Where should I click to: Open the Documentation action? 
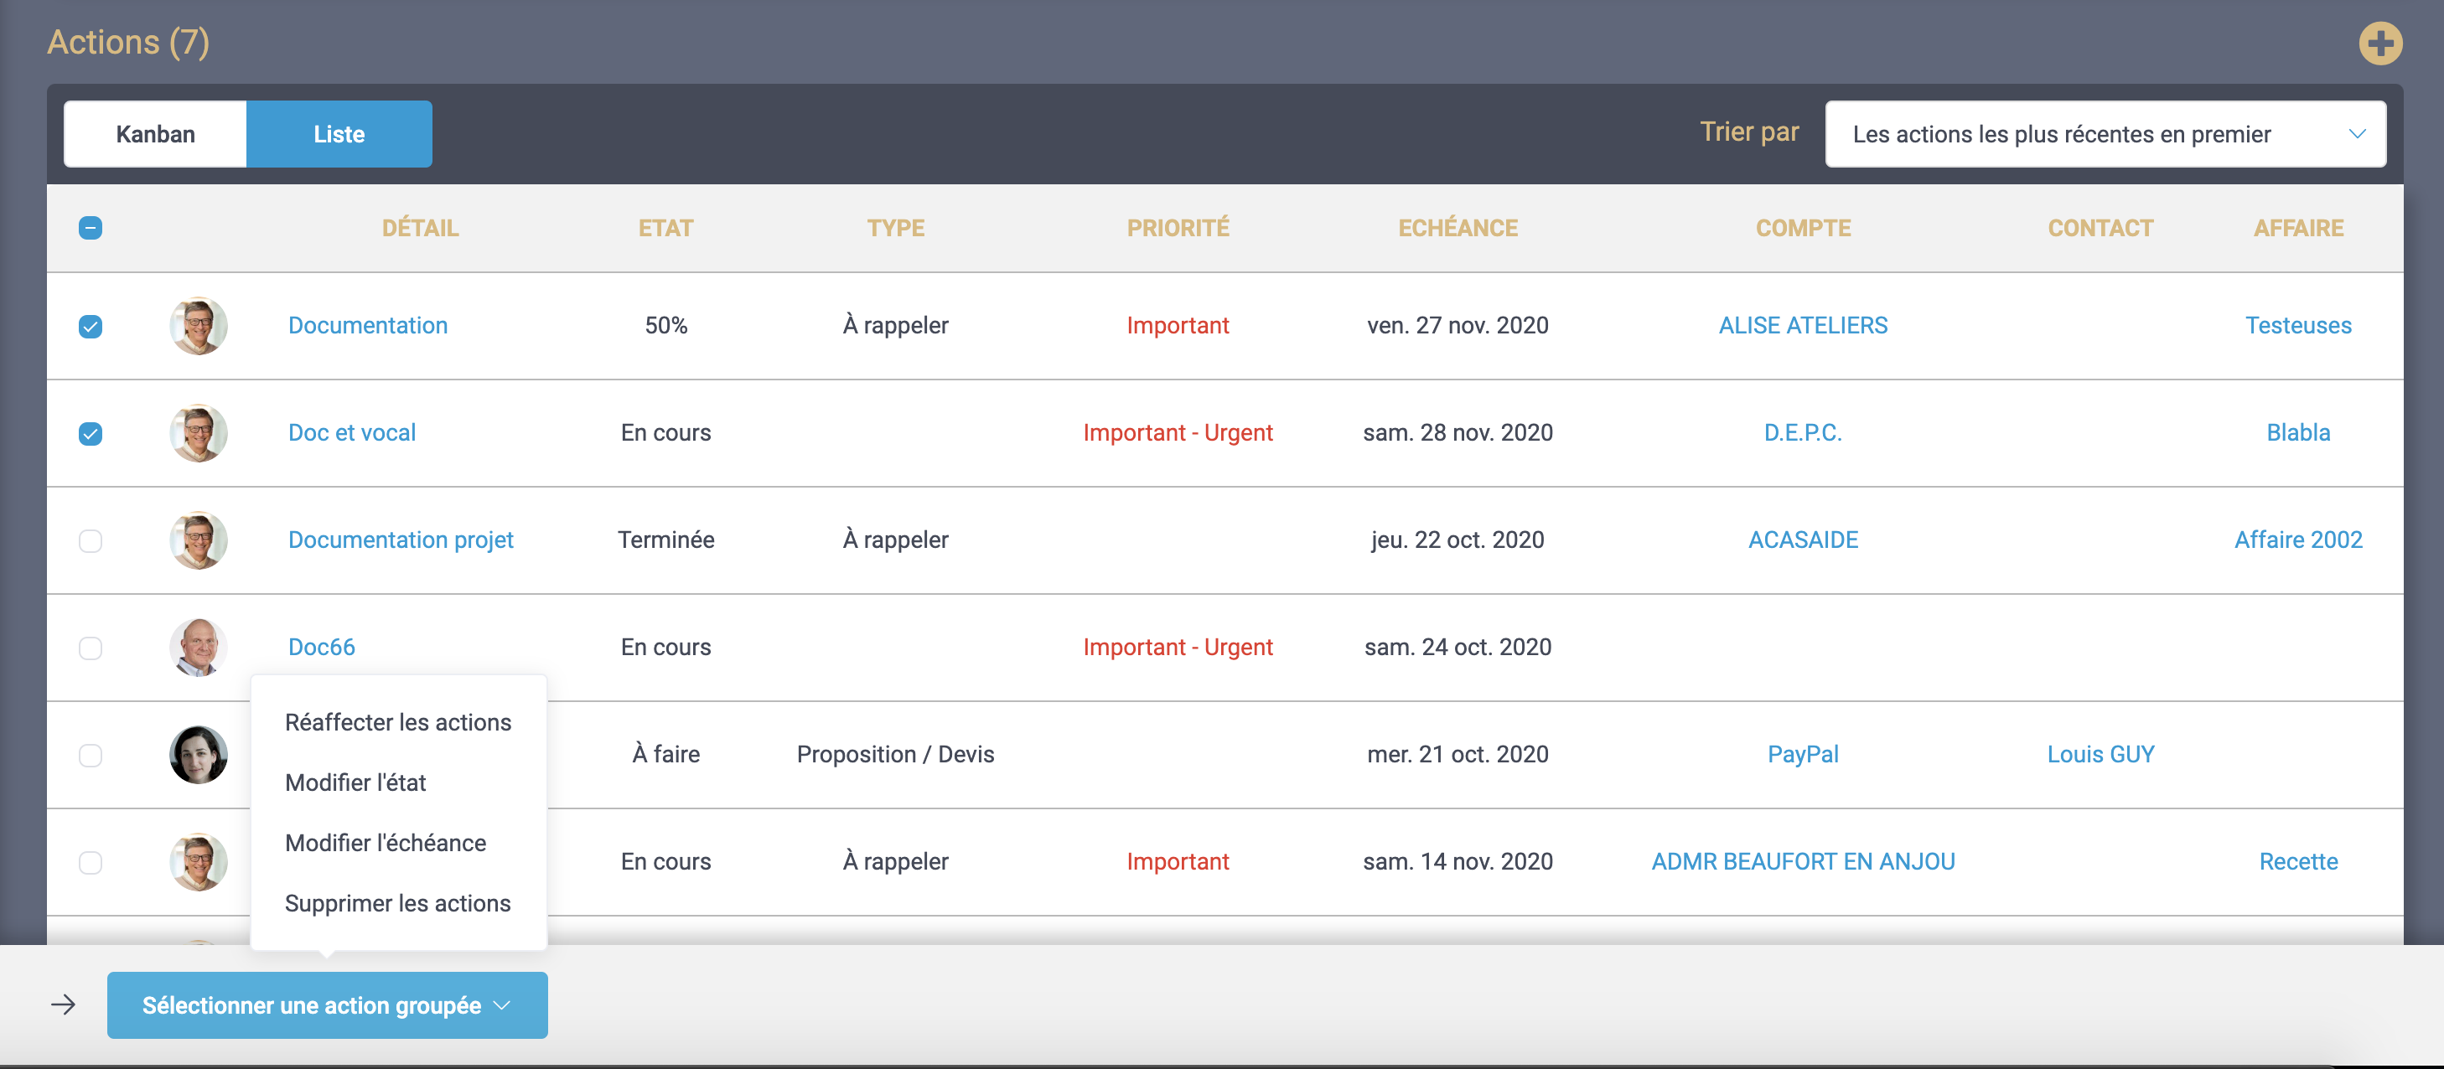pos(367,325)
